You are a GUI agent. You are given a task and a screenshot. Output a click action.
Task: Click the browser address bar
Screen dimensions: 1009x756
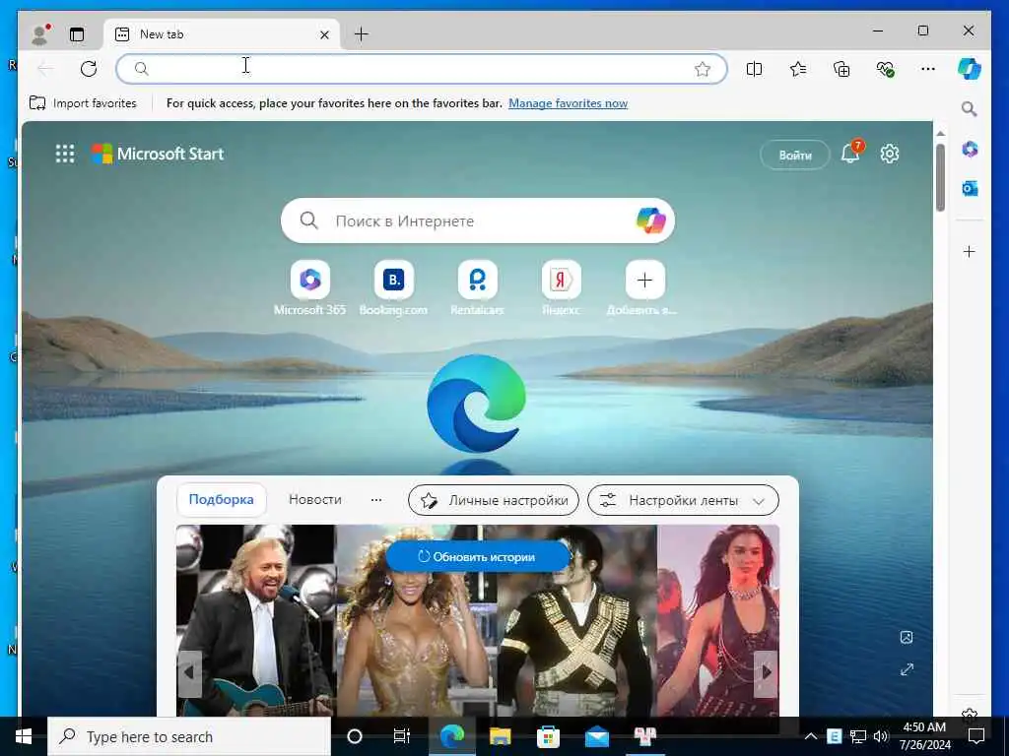[x=421, y=68]
